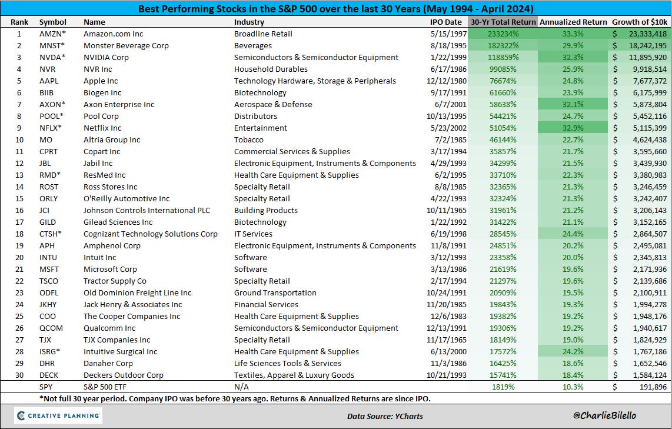Screen dimensions: 672x429
Task: Select the Annualized Return column header
Action: [x=573, y=22]
